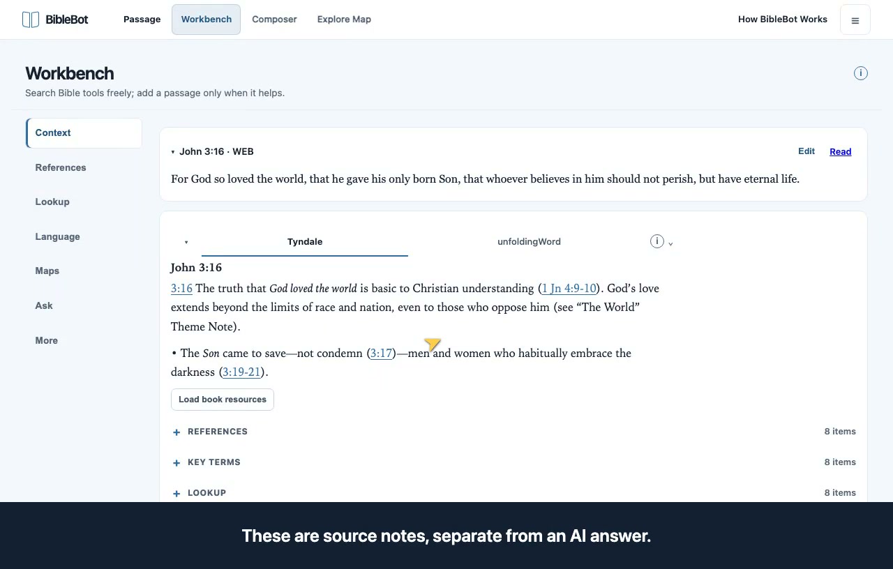
Task: Follow the 1 Jn 4:9-10 reference link
Action: (569, 288)
